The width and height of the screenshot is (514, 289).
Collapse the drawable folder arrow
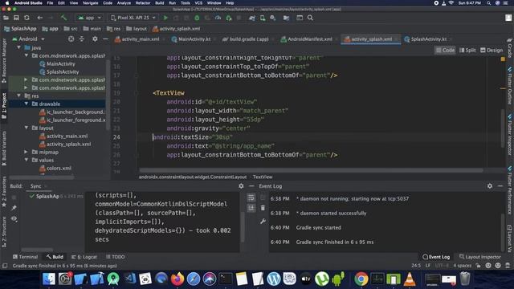(27, 104)
